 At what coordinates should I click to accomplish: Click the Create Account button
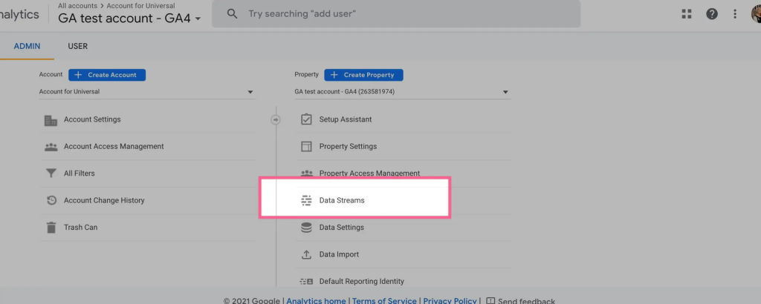tap(107, 75)
